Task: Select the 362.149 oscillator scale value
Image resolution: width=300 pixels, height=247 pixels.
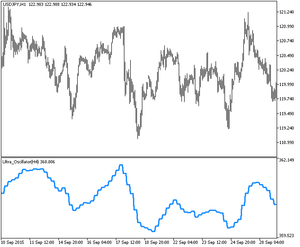Action: pos(286,160)
